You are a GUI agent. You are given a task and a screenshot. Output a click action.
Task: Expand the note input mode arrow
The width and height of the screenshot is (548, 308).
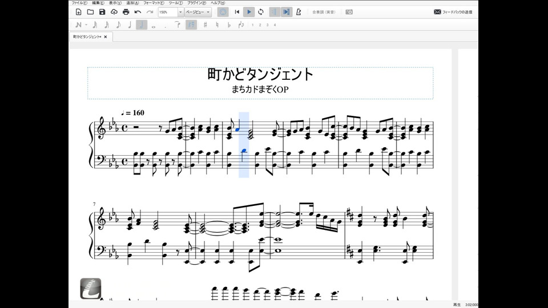86,25
